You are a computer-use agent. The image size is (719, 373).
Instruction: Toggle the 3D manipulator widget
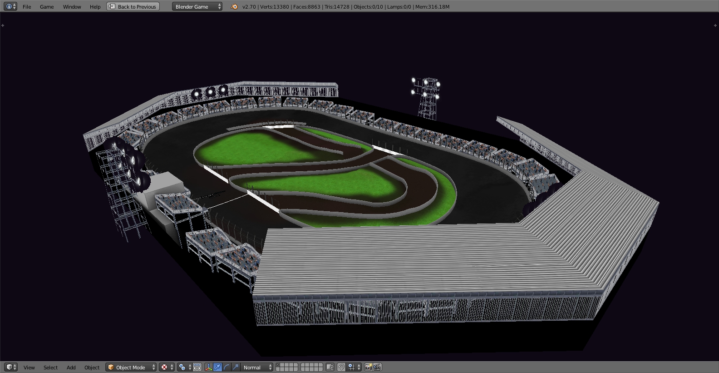[209, 367]
